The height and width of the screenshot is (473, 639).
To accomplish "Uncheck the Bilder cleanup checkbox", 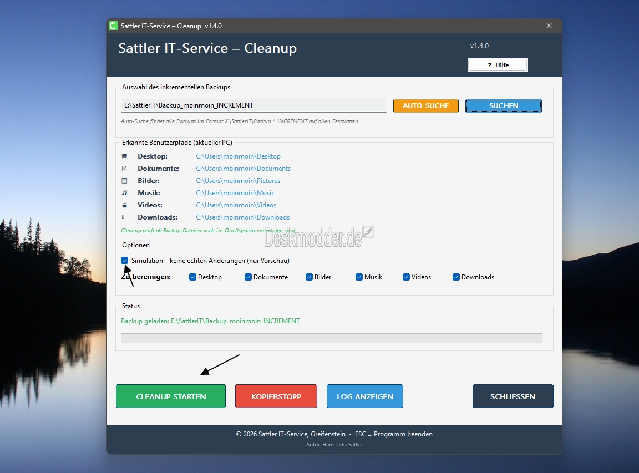I will tap(310, 277).
